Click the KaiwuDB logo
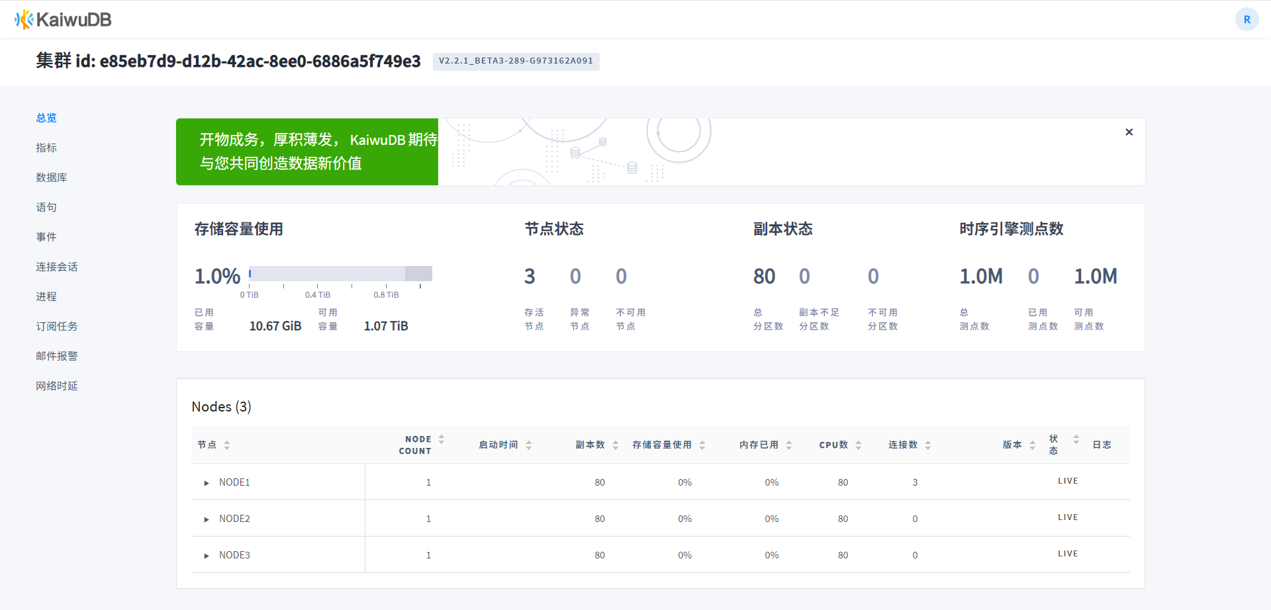 [63, 20]
